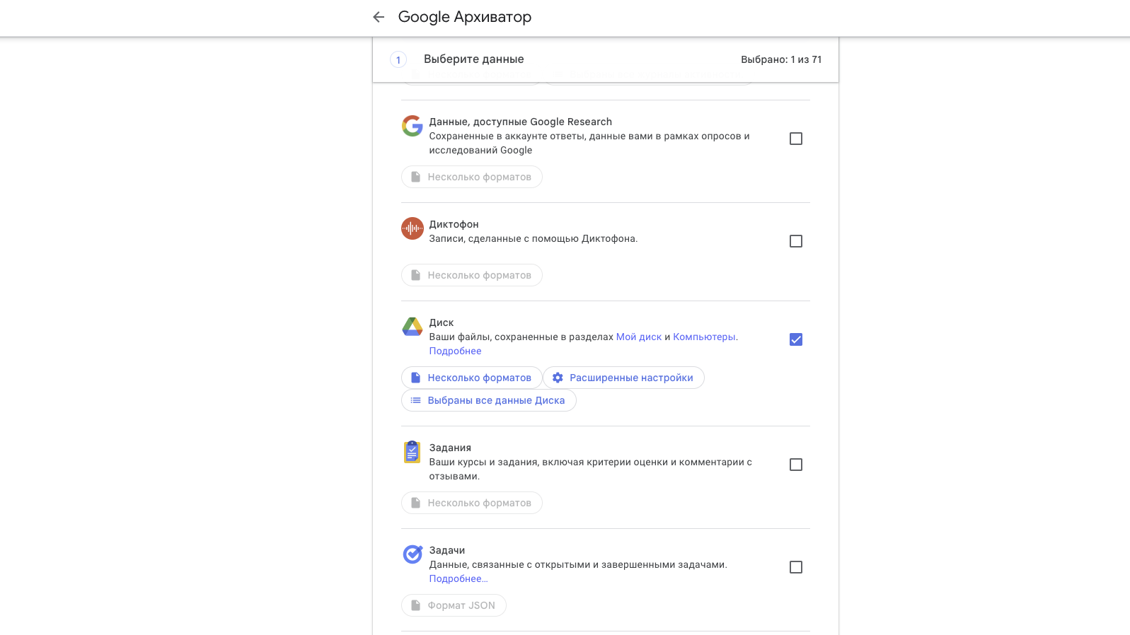
Task: Tick the Задания checkbox
Action: pyautogui.click(x=796, y=465)
